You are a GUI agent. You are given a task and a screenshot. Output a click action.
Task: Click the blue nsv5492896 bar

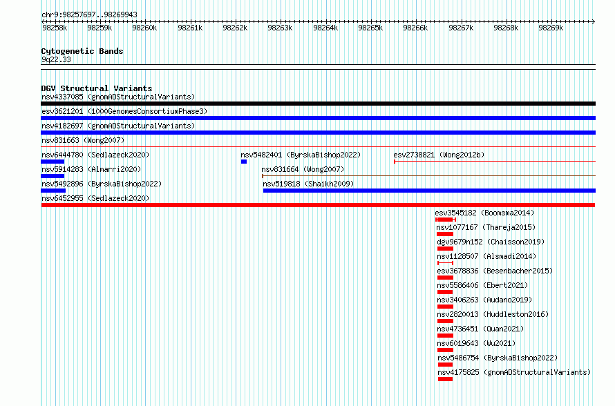point(53,191)
